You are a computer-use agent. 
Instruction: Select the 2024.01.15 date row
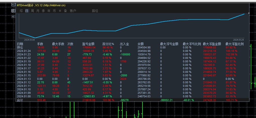coord(24,75)
